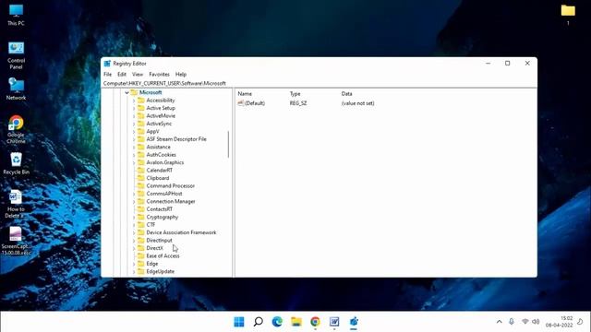Select the Network desktop icon

[x=16, y=89]
